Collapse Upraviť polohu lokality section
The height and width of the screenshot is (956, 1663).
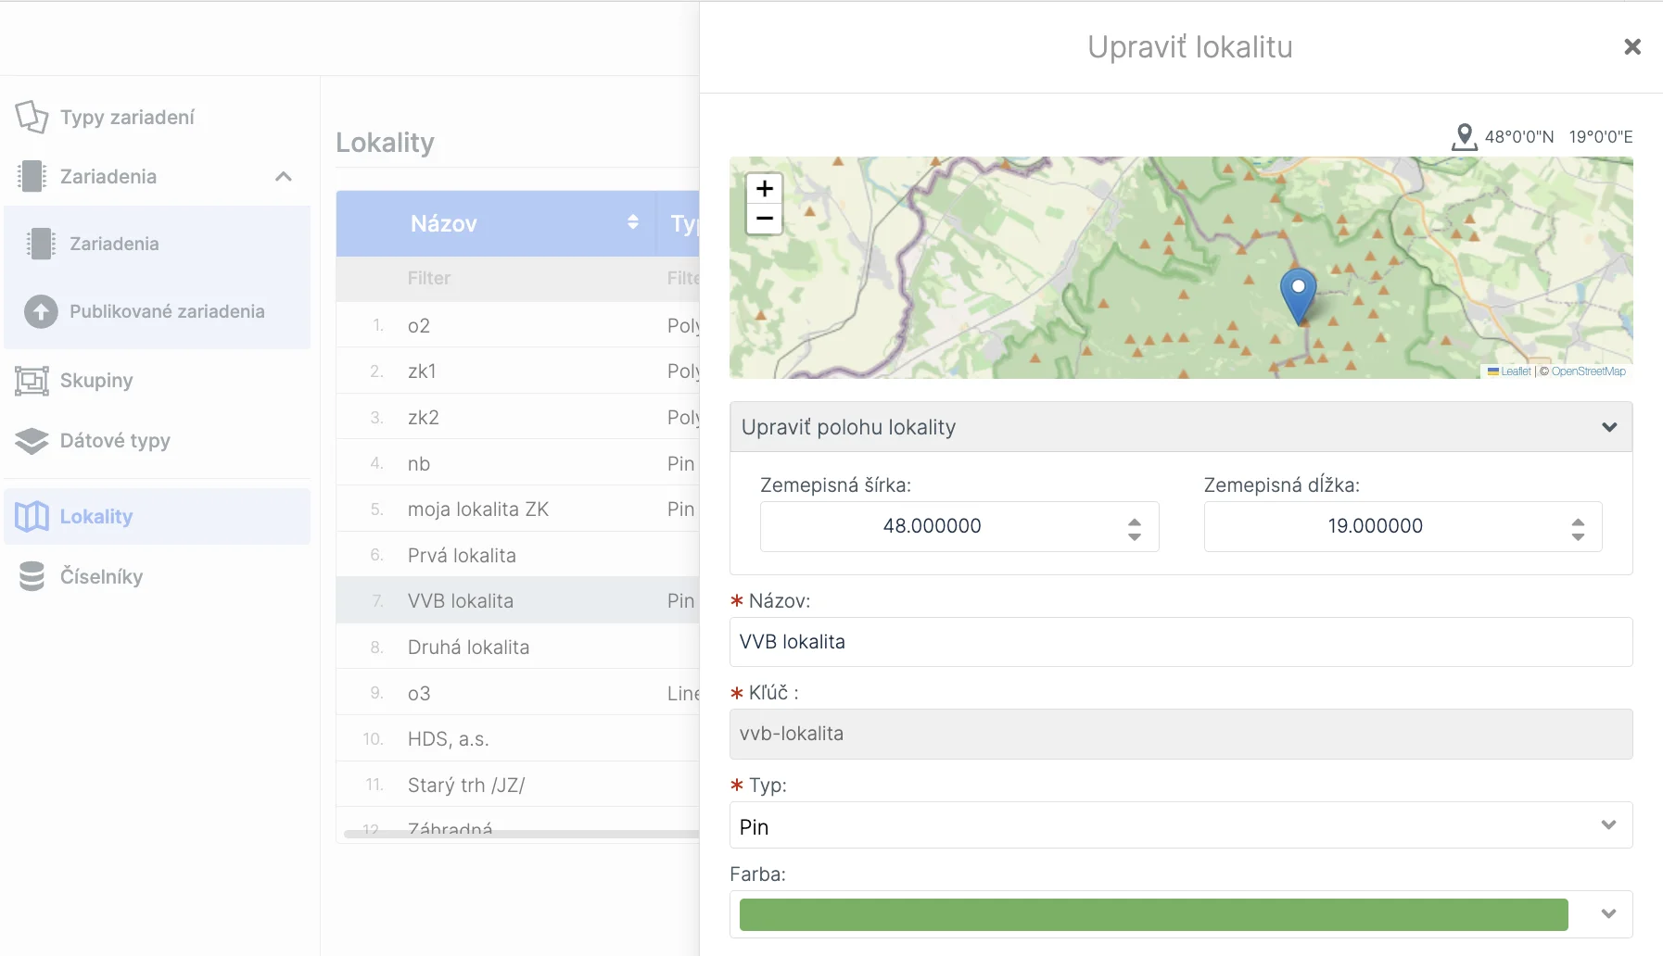tap(1609, 427)
